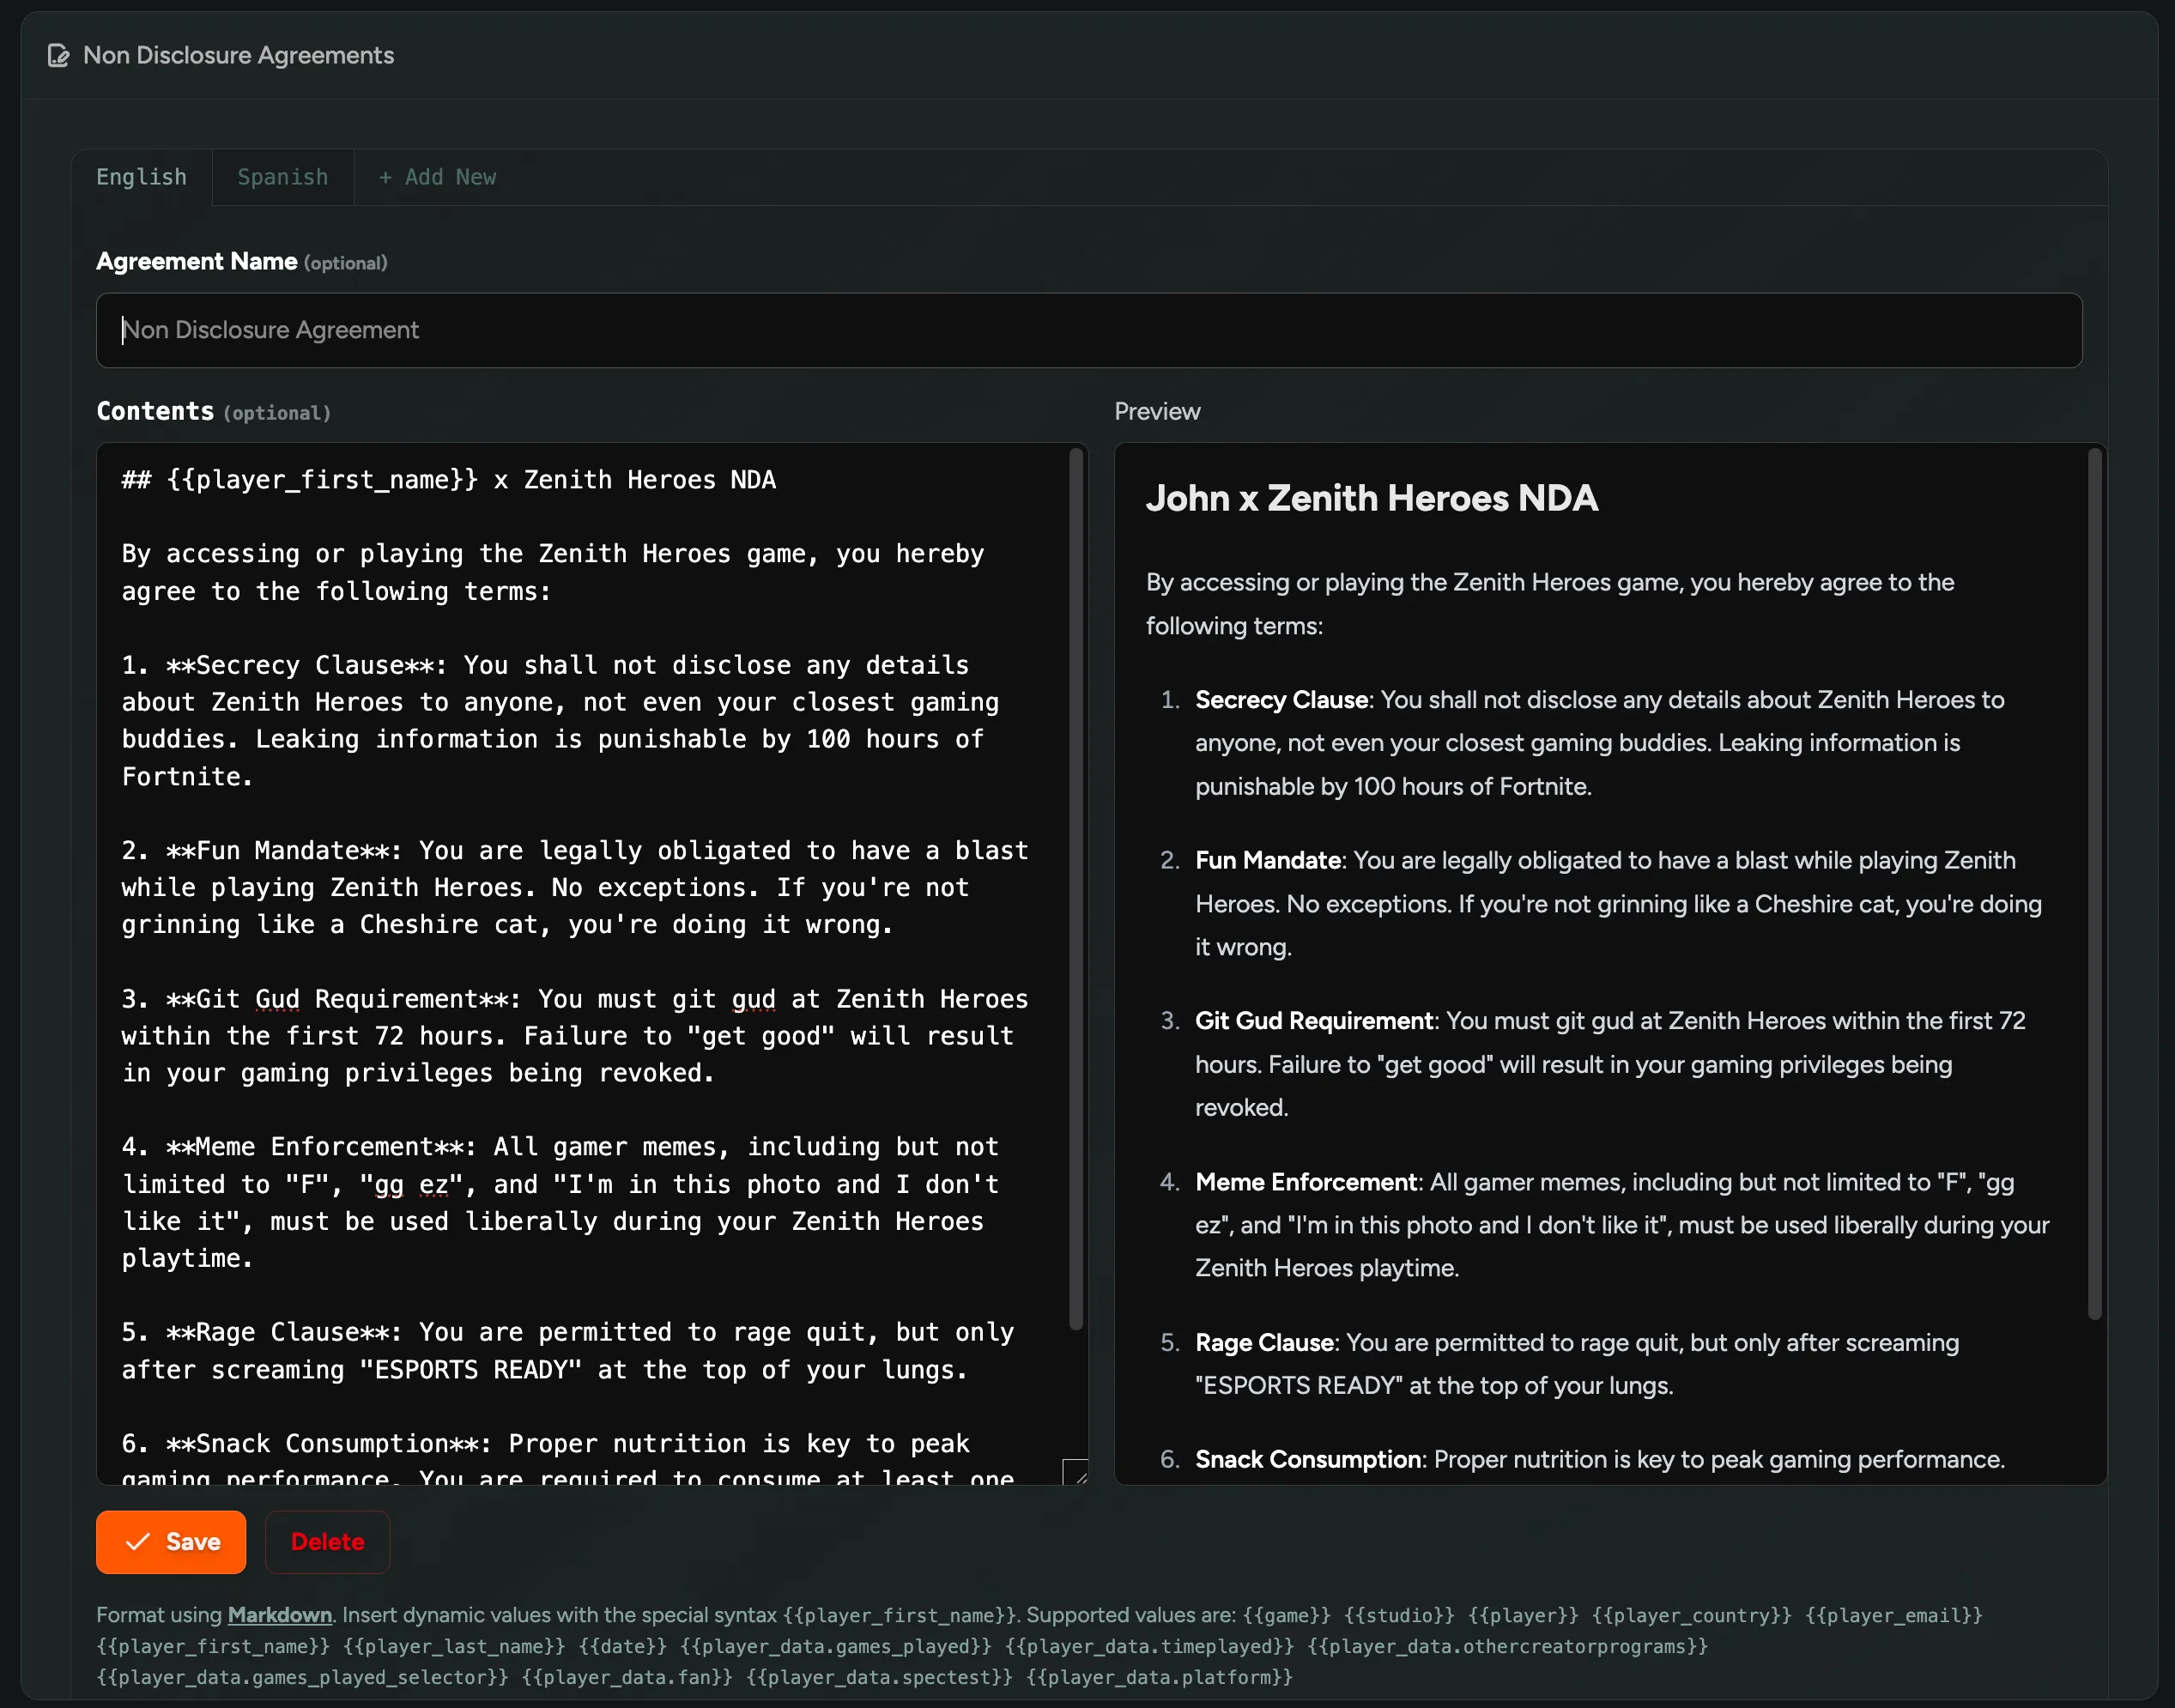
Task: Switch to the Spanish tab
Action: pos(283,177)
